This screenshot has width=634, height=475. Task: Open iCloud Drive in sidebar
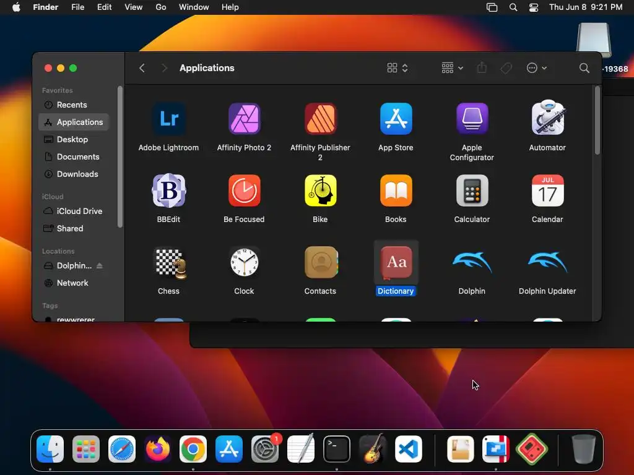pos(74,212)
